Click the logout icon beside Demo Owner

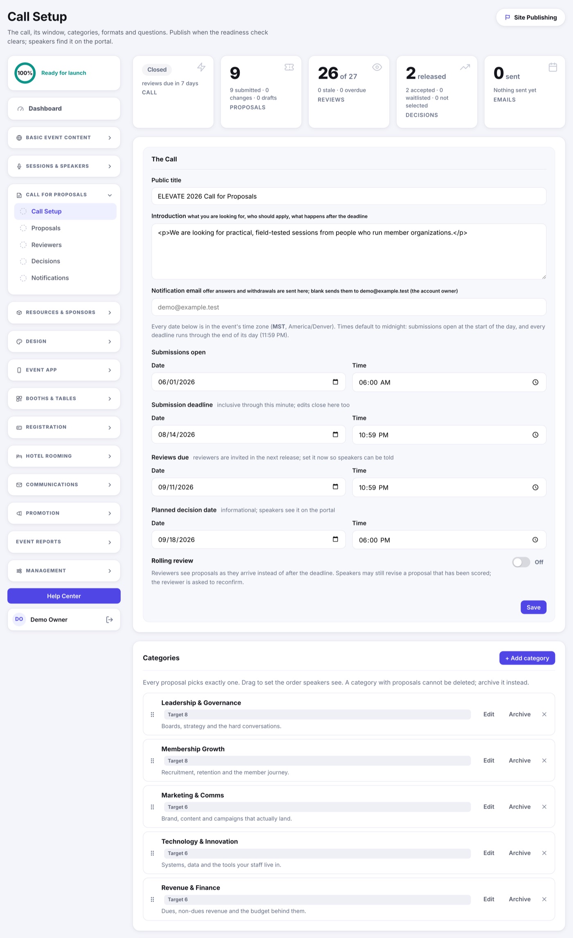[x=109, y=620]
